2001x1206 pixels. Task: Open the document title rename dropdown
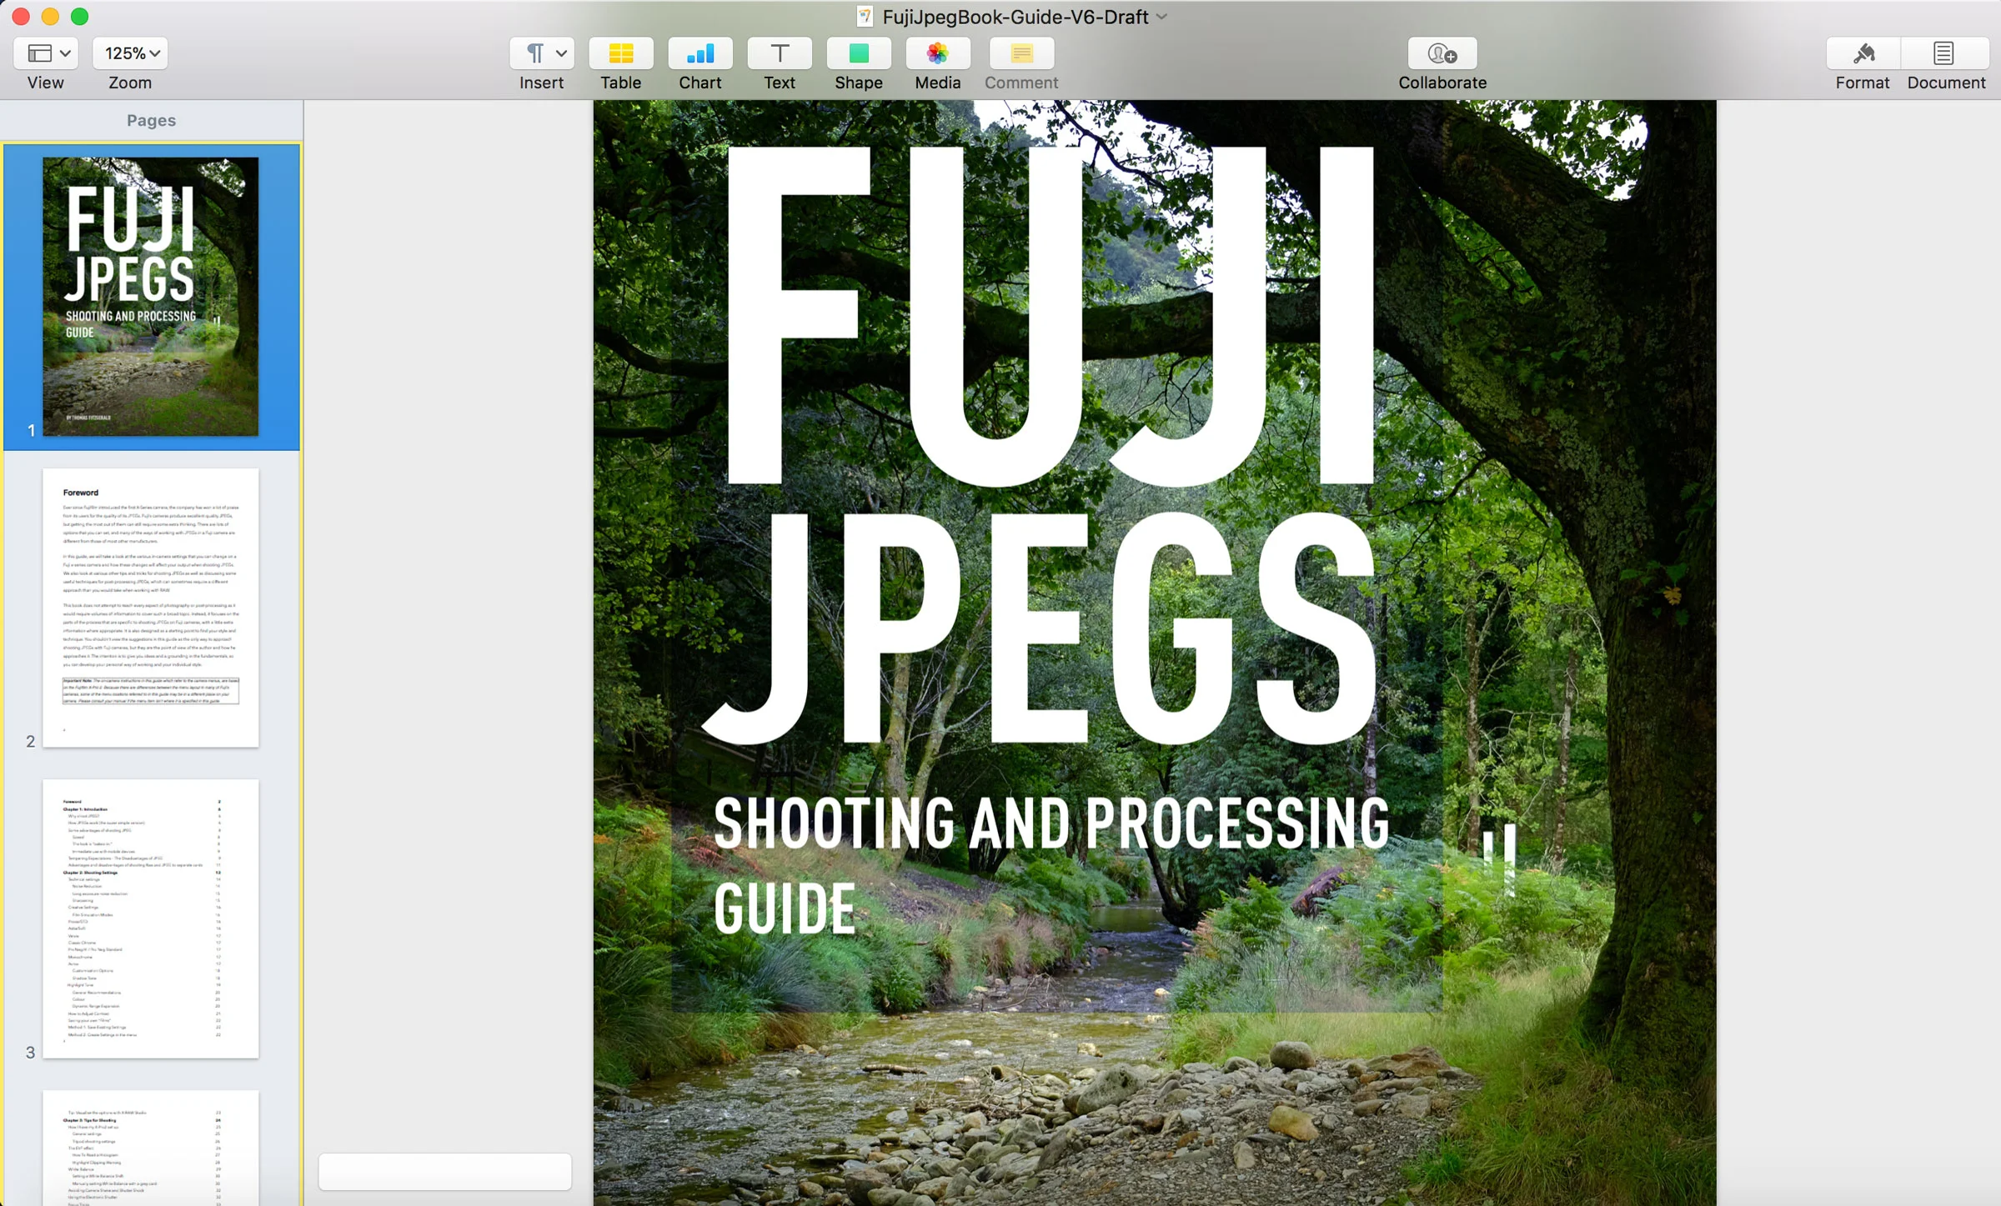[x=1162, y=17]
